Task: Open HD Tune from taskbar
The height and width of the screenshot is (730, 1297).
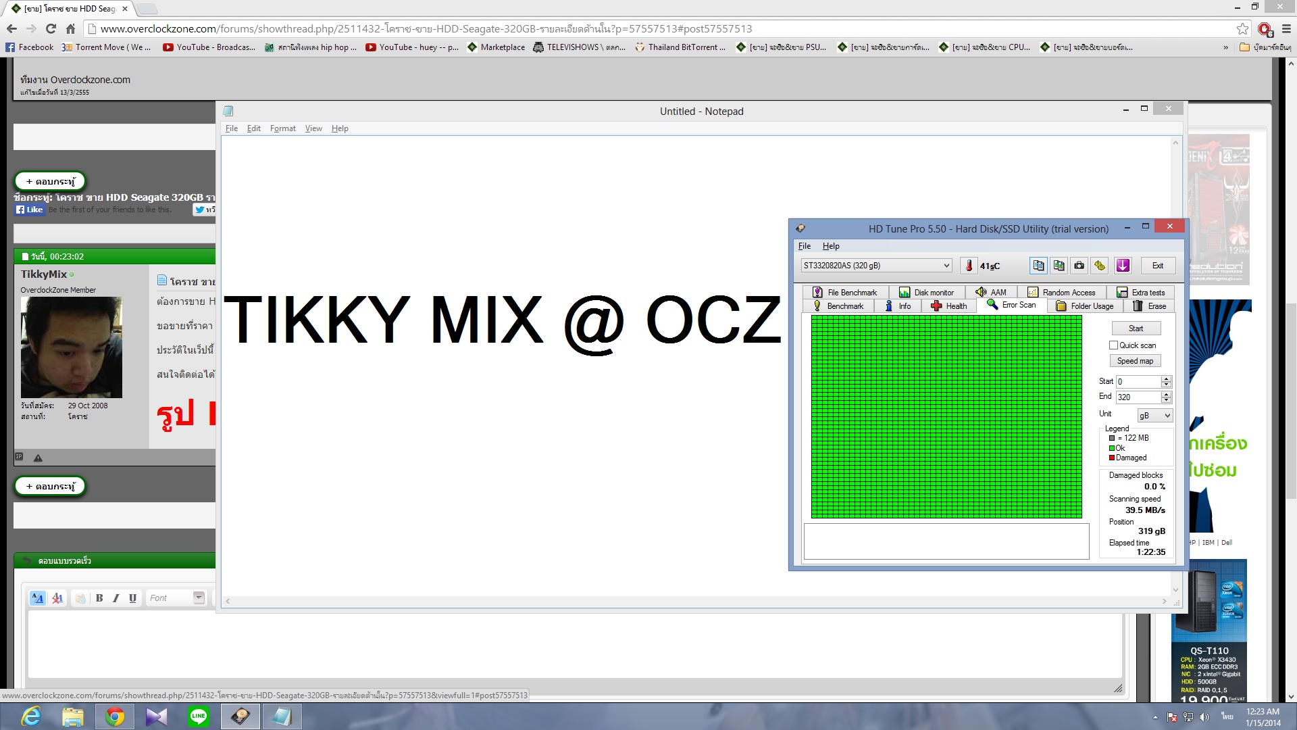Action: 240,716
